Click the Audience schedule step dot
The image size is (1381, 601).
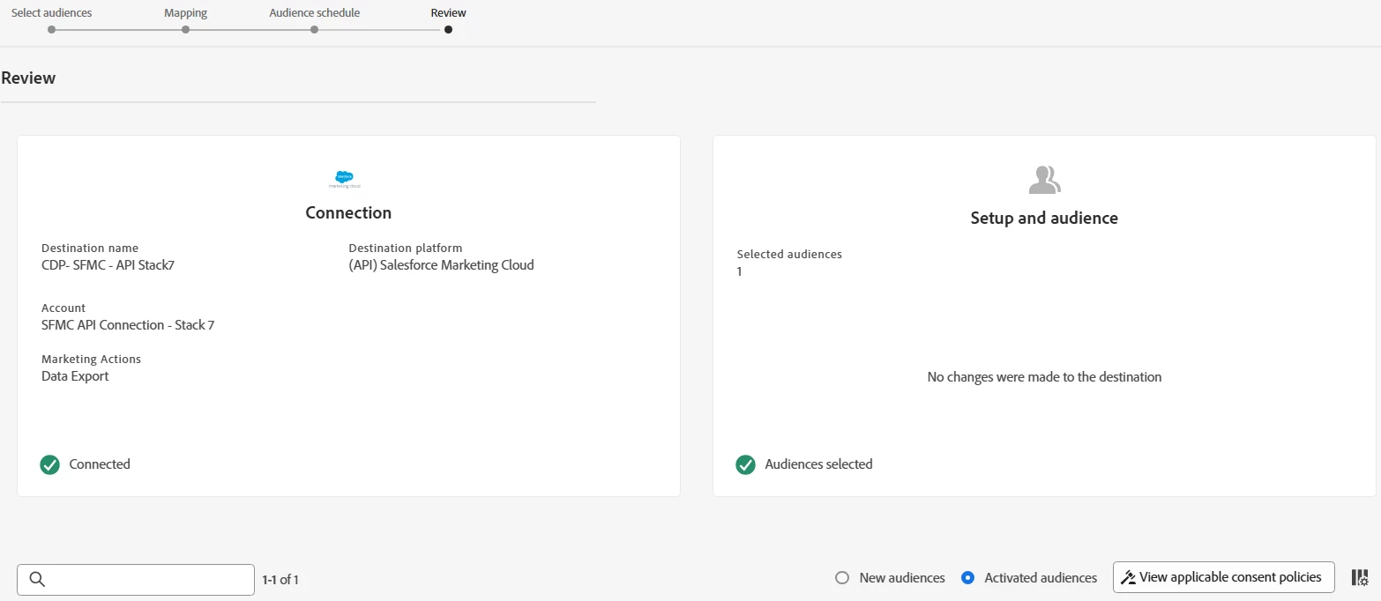pos(314,29)
